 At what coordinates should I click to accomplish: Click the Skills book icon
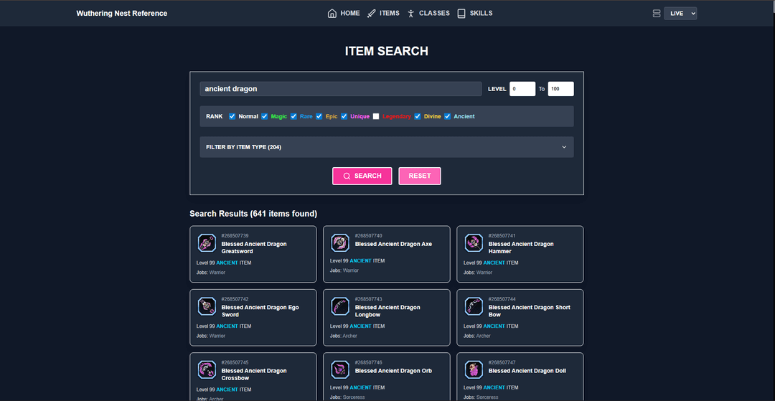(461, 14)
